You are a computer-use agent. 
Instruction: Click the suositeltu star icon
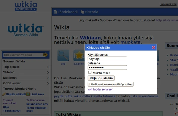(x=79, y=55)
